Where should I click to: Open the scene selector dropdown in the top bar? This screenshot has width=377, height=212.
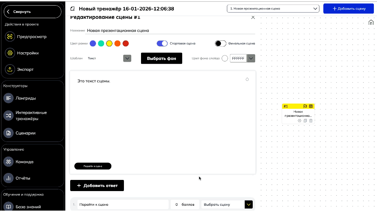[x=273, y=9]
